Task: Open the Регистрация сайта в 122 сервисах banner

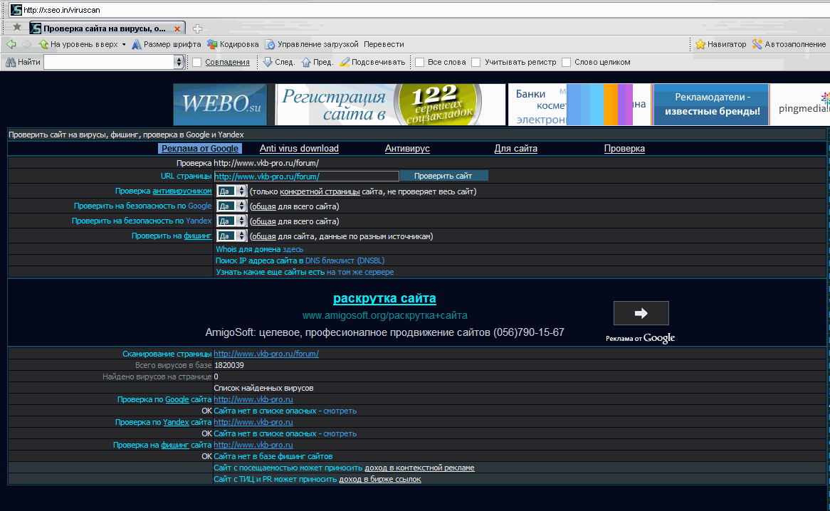Action: tap(391, 104)
